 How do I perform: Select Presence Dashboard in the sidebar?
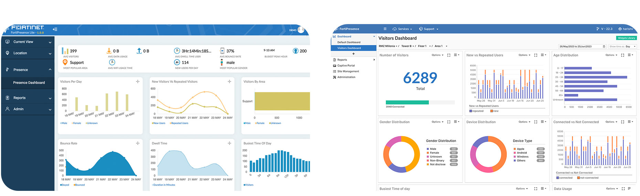click(29, 83)
